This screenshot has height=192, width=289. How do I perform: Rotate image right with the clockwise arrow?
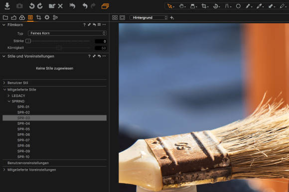click(x=40, y=6)
